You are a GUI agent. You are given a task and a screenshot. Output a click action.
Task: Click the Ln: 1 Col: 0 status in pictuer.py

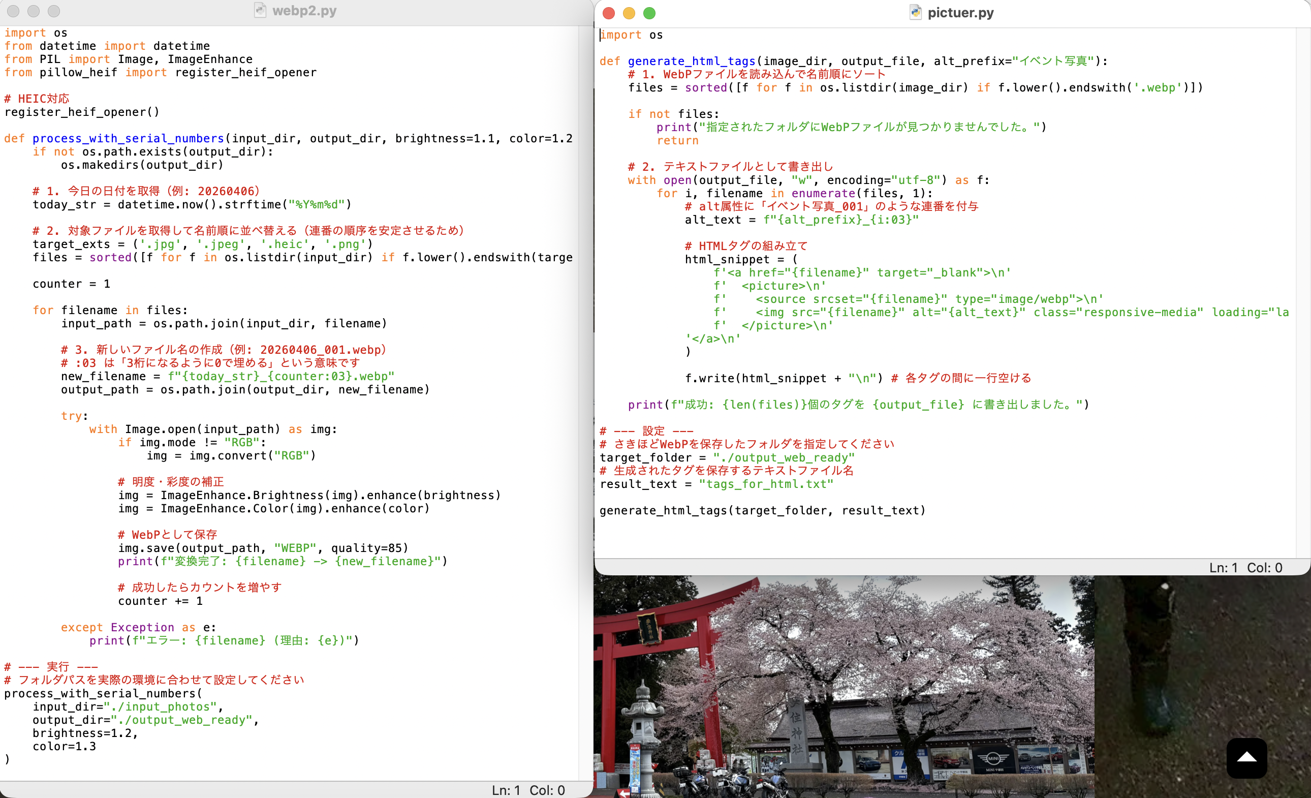tap(1245, 567)
